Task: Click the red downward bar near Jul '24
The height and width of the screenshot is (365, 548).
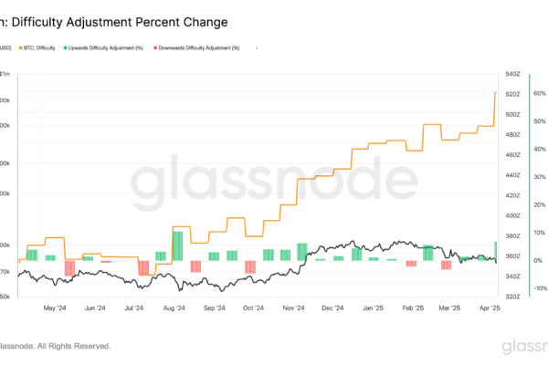Action: [x=144, y=267]
